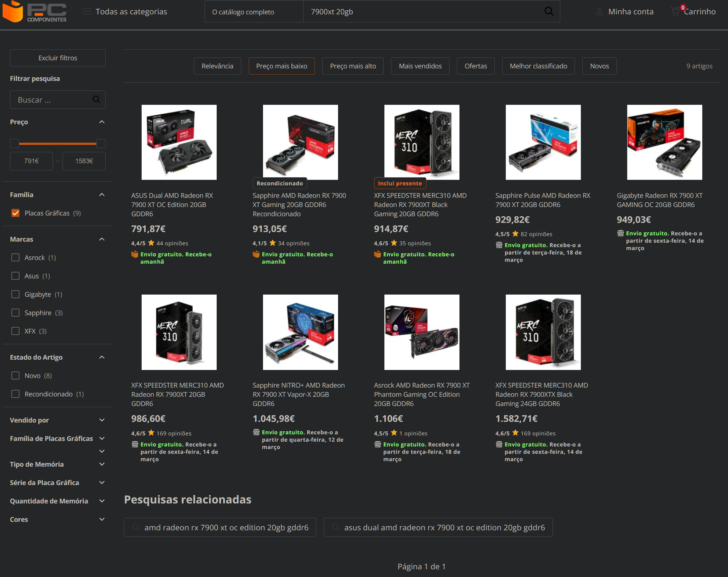Open the Sapphire NITRO+ Vapor-X product title
Screen dimensions: 728x577
pos(298,394)
